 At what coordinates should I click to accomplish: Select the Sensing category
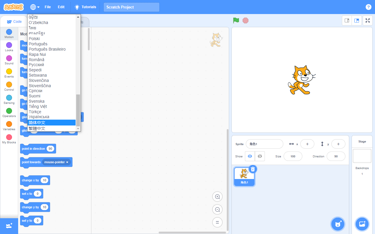tap(9, 99)
